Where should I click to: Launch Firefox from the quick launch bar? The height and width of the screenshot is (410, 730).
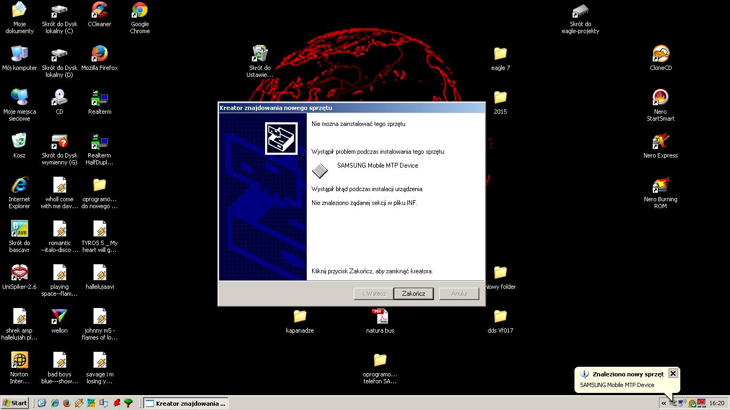click(67, 403)
